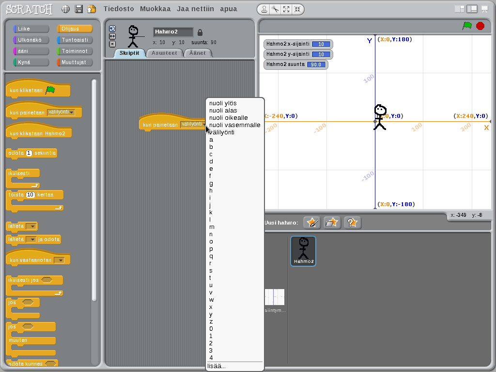
Task: Select the grow sprite tool
Action: click(286, 10)
